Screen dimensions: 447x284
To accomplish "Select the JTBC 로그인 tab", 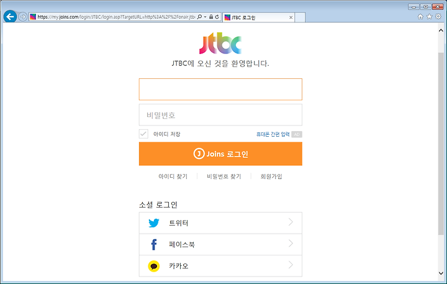I will click(258, 17).
